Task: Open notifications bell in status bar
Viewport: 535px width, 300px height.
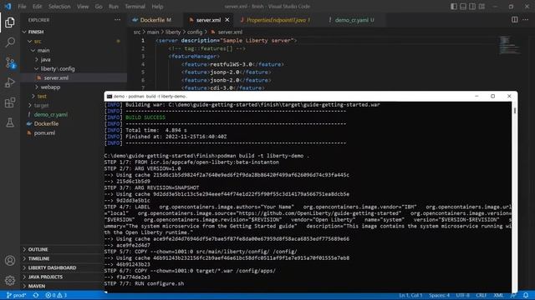Action: tap(526, 295)
